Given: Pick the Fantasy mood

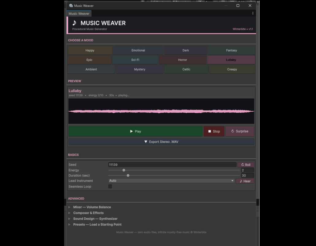Looking at the screenshot, I should 231,50.
